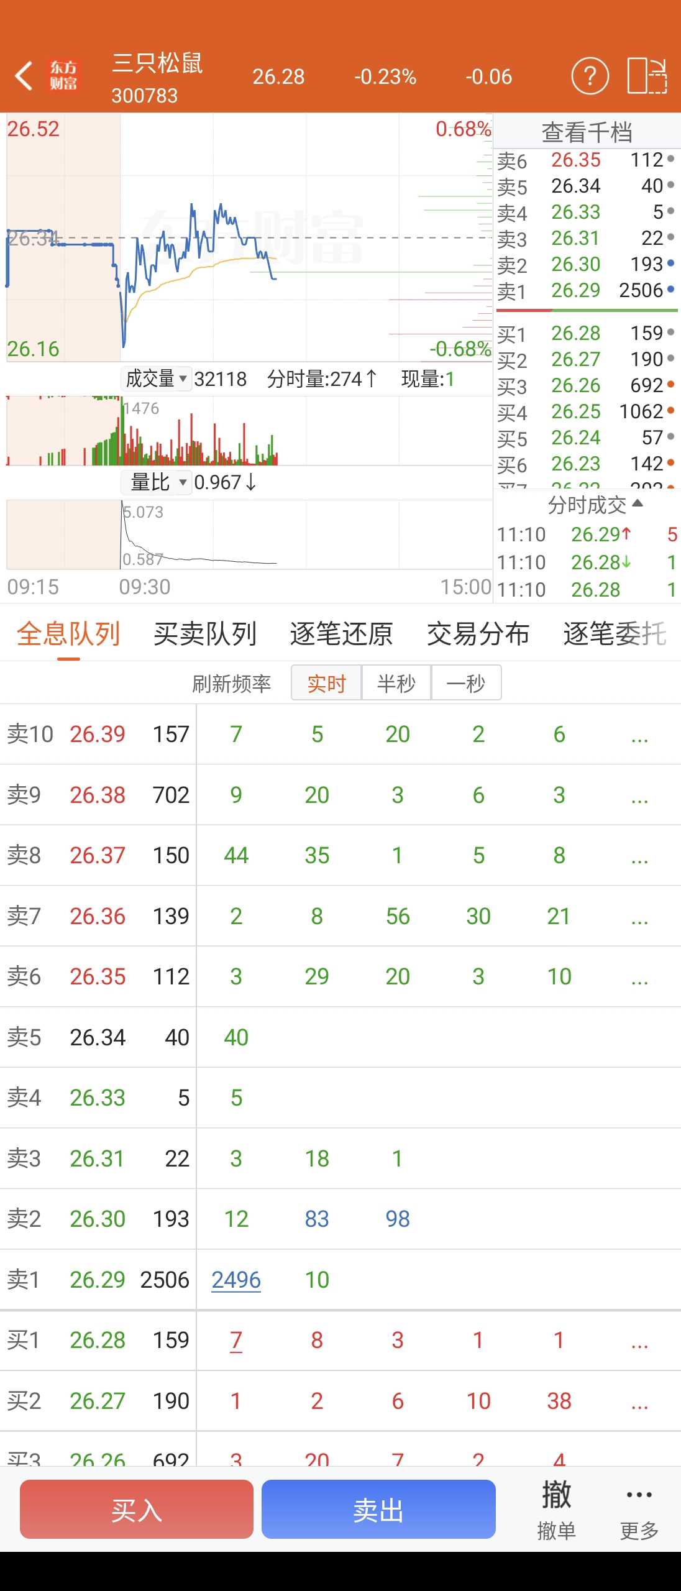Switch to 交易分布 tab
The width and height of the screenshot is (681, 1591).
pos(478,634)
